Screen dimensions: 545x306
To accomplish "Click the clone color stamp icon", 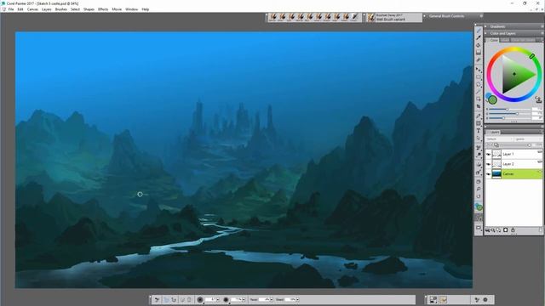I will click(538, 100).
